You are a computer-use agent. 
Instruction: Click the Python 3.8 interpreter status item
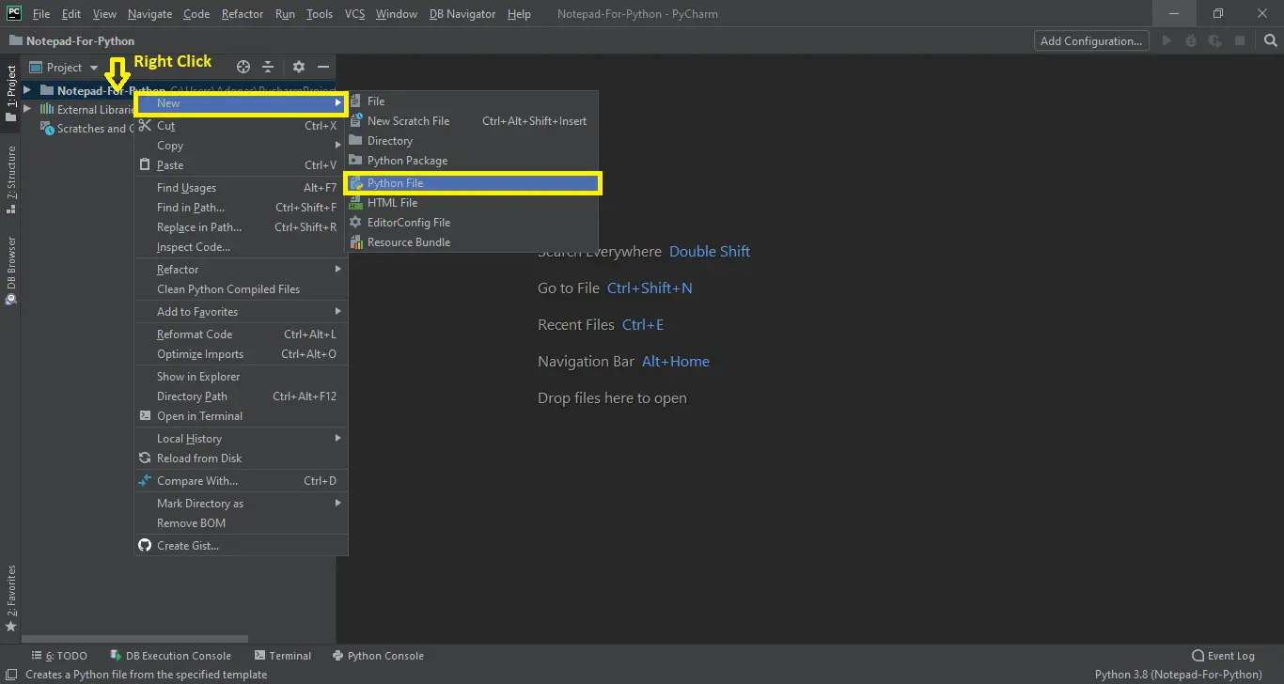pos(1178,674)
